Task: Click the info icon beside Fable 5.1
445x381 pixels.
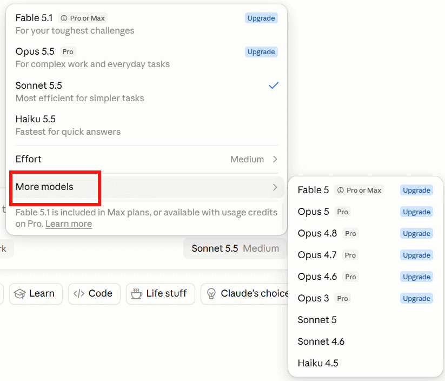Action: pos(64,18)
